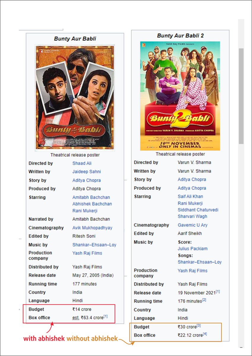Open Yash Raj Films link in sequel's Production company

pos(193,271)
